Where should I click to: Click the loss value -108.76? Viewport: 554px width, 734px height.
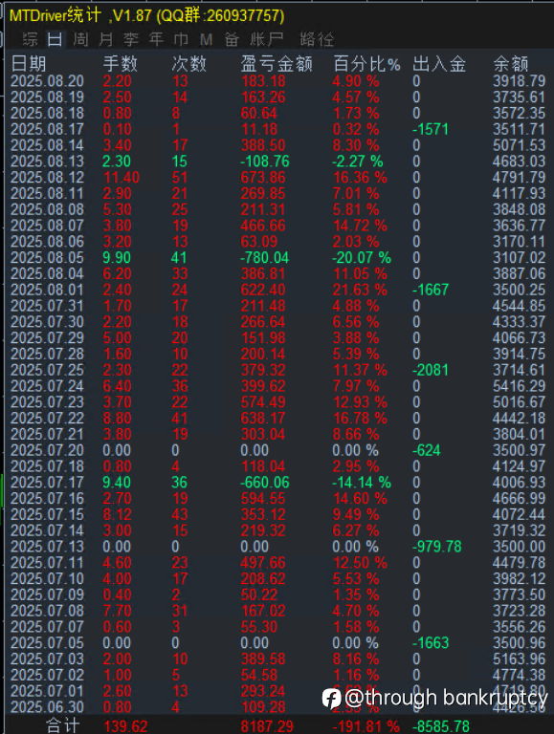click(x=265, y=162)
